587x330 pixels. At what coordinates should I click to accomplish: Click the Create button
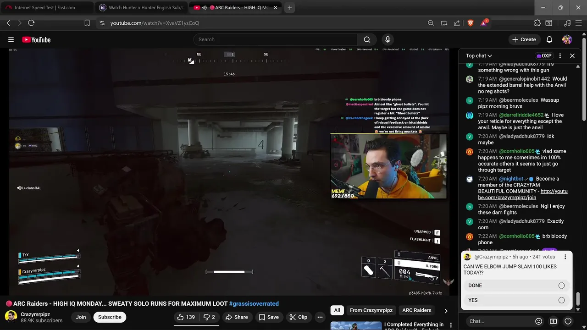(524, 39)
